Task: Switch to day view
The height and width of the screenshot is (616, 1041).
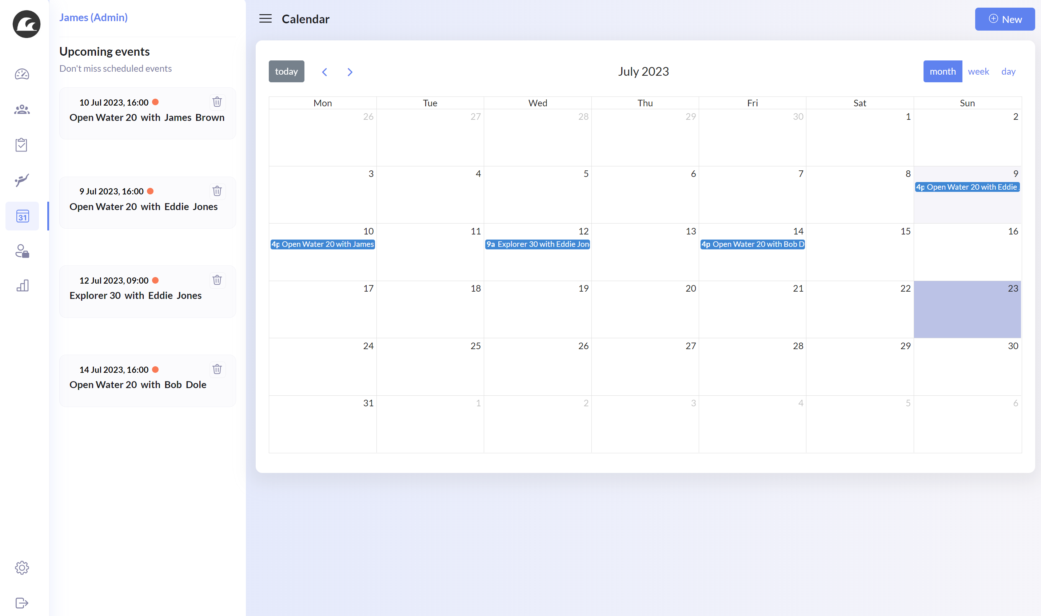Action: pos(1008,71)
